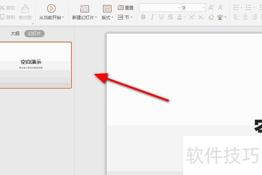Increase font size with A+ icon

click(x=211, y=8)
